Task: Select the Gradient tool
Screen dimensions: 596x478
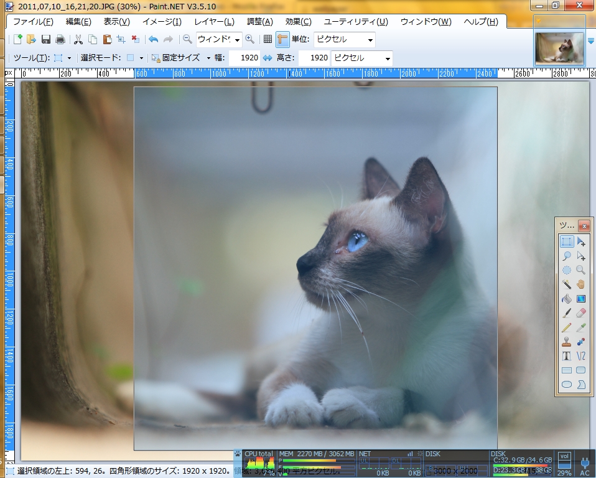Action: point(581,299)
